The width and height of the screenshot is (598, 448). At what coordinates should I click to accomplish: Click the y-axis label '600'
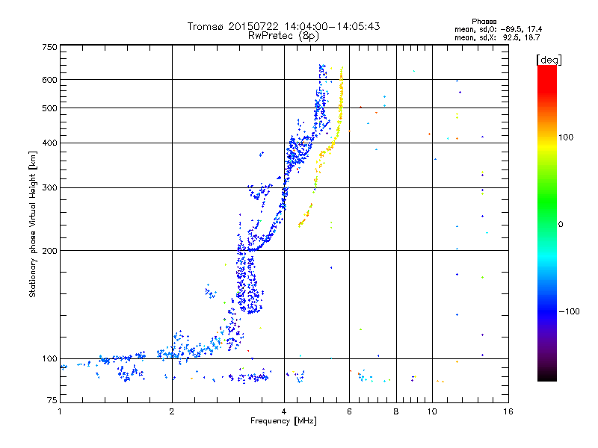[49, 80]
